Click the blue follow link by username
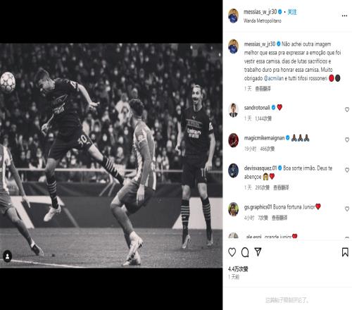Screen dimensions: 352x310 pos(292,12)
